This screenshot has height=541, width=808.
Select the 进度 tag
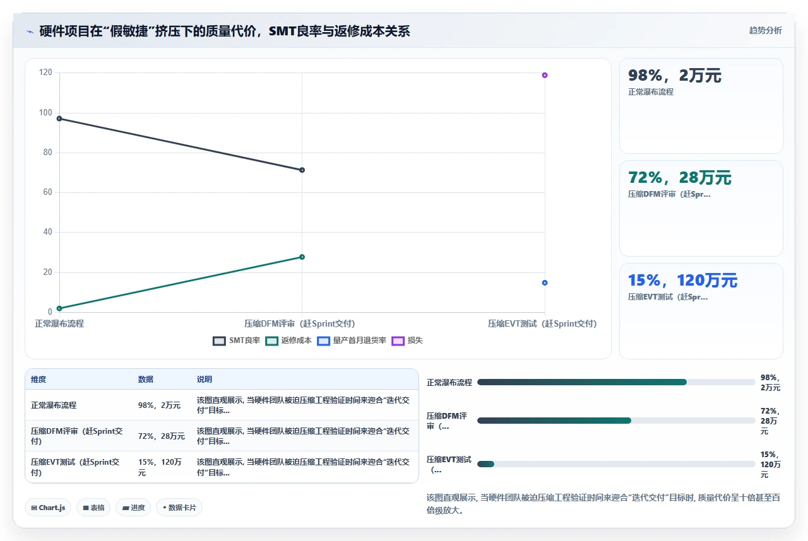[133, 508]
